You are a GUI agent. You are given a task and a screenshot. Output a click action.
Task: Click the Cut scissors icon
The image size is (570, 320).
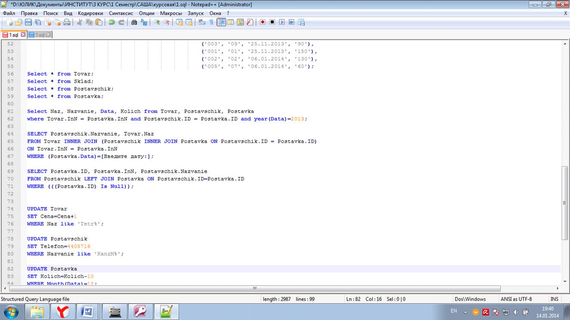(x=80, y=22)
